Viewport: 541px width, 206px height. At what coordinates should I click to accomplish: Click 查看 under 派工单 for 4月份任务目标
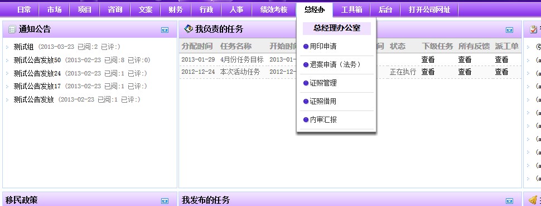coord(501,60)
